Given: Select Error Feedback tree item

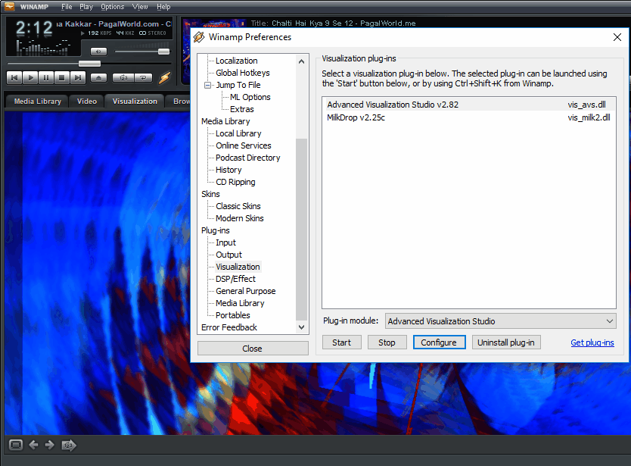Looking at the screenshot, I should pyautogui.click(x=229, y=327).
